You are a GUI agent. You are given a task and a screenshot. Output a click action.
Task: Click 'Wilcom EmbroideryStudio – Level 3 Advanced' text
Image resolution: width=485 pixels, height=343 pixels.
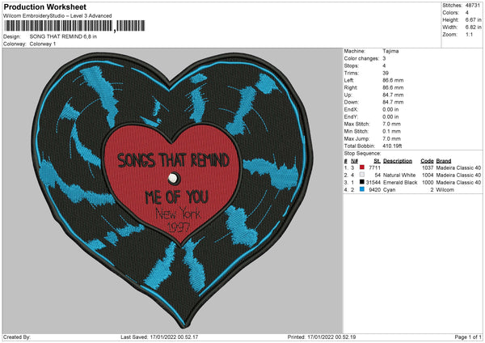click(x=57, y=16)
